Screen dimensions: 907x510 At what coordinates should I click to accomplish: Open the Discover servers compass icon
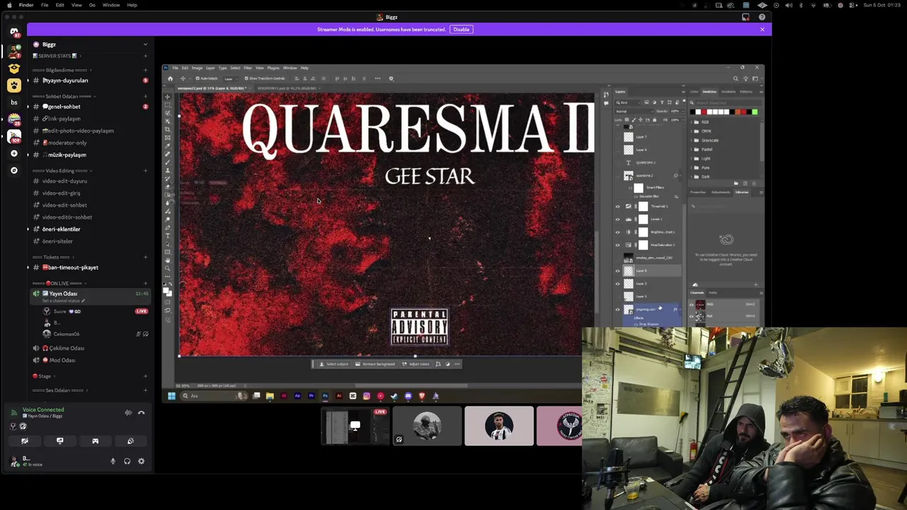pyautogui.click(x=13, y=170)
